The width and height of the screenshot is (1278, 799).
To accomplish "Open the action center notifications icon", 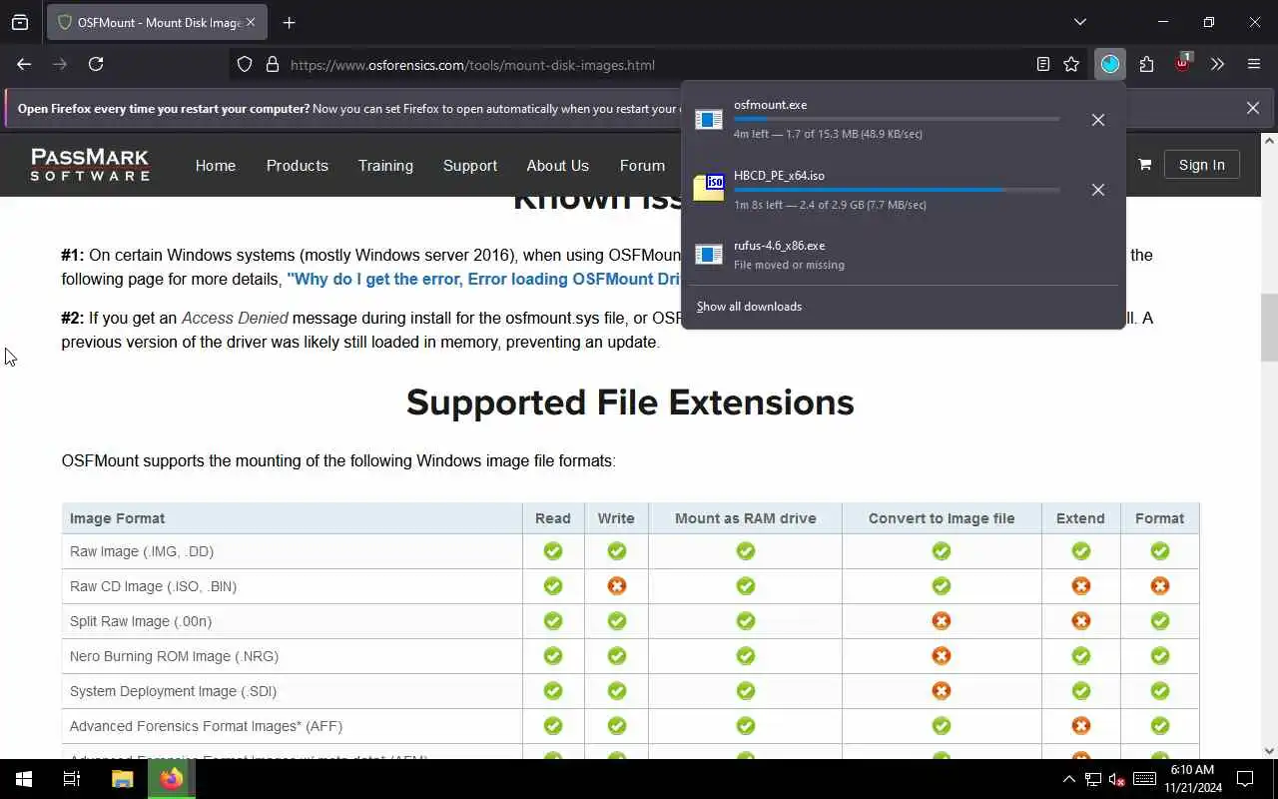I will point(1245,779).
